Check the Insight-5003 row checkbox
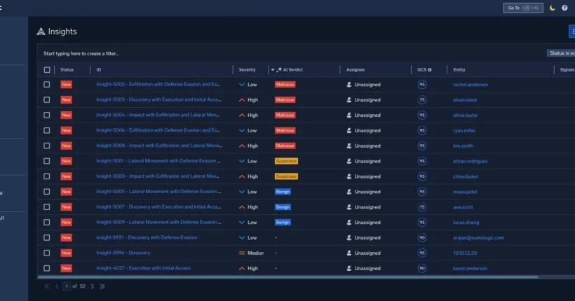Image resolution: width=575 pixels, height=301 pixels. (46, 99)
